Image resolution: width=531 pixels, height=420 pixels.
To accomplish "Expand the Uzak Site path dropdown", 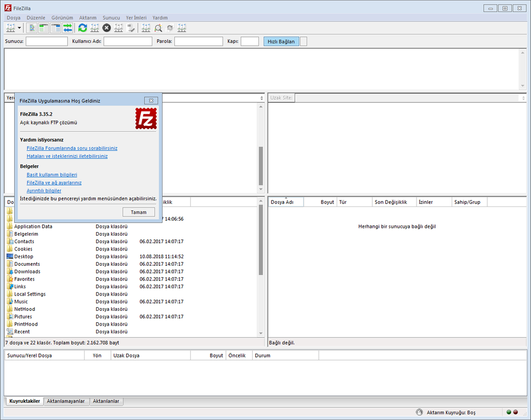I will pos(523,98).
